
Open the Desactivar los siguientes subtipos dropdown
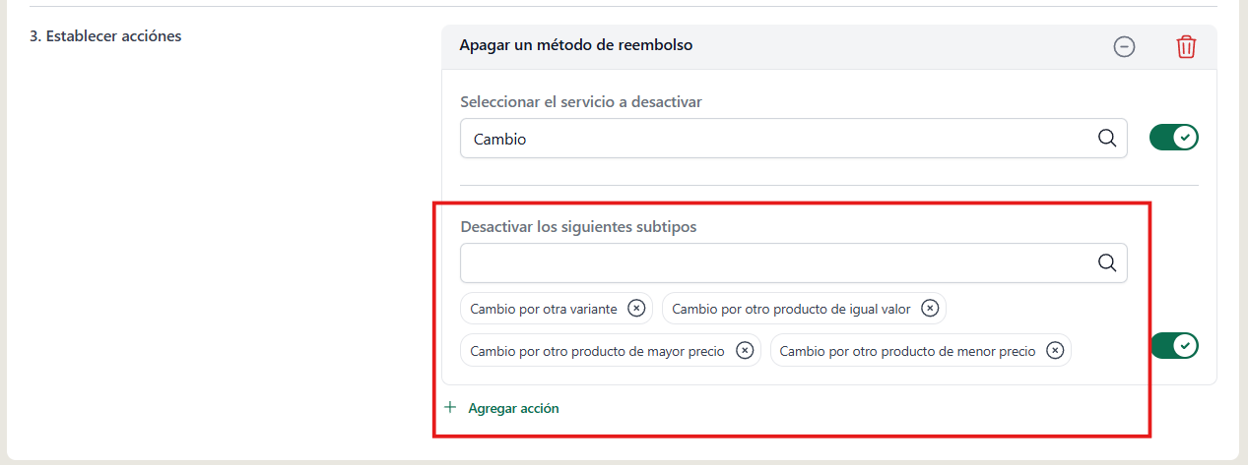point(794,262)
